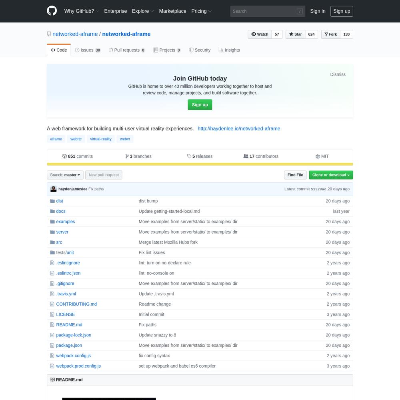Dismiss the Join GitHub banner
This screenshot has width=400, height=400.
point(338,74)
